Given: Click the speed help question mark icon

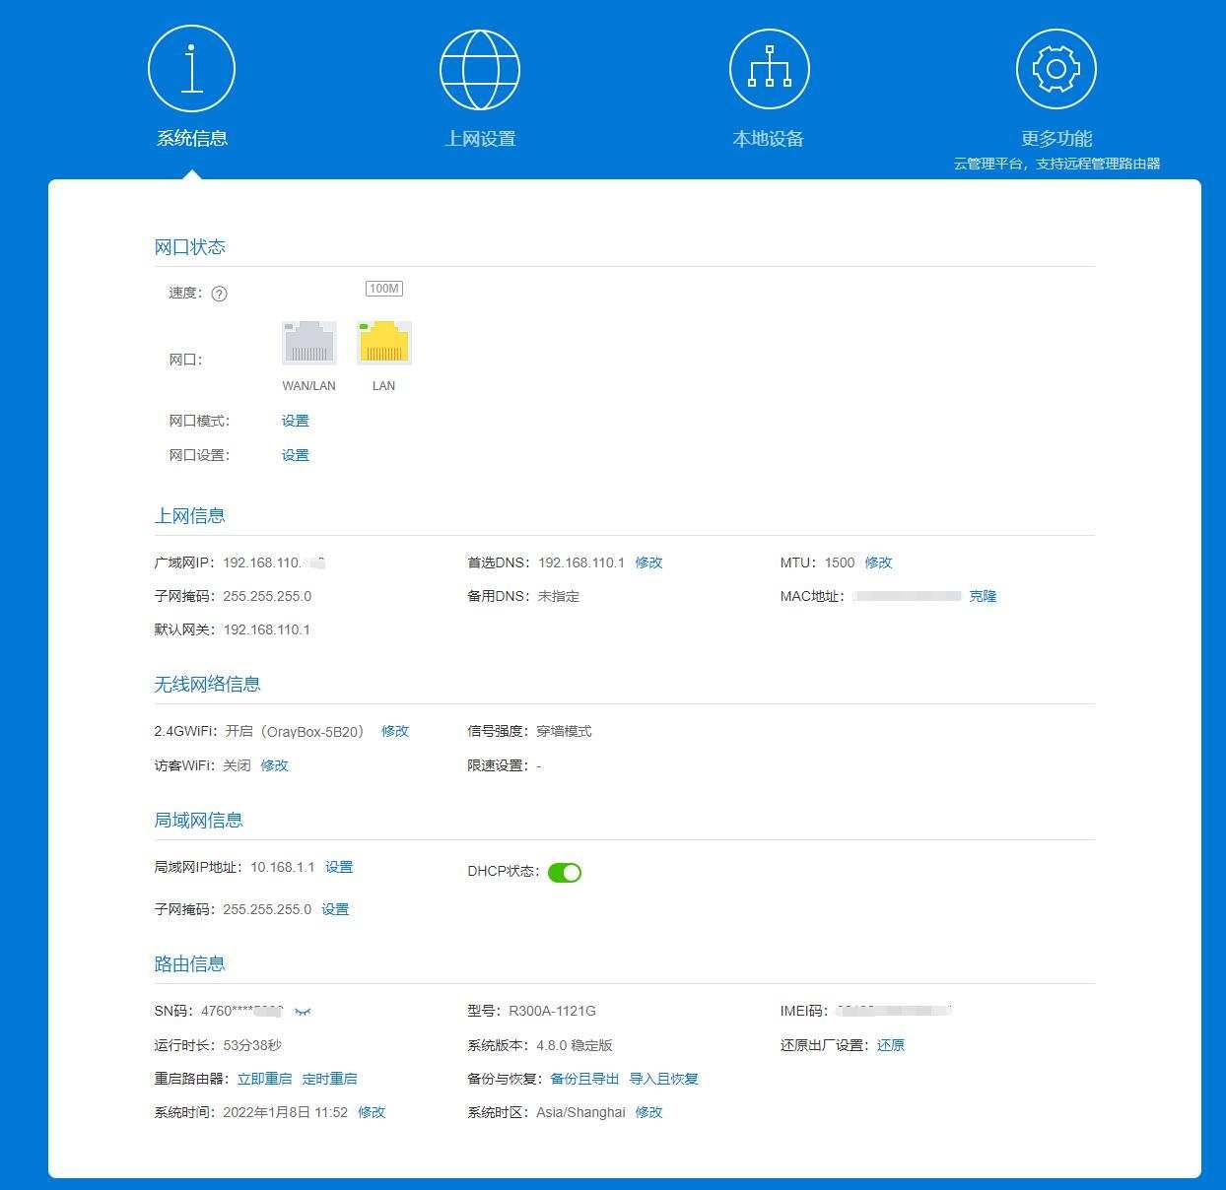Looking at the screenshot, I should tap(220, 294).
